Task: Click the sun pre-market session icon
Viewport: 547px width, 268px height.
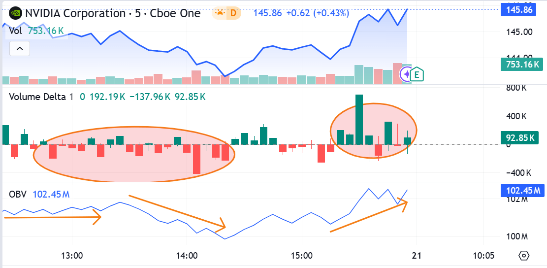Action: [220, 13]
